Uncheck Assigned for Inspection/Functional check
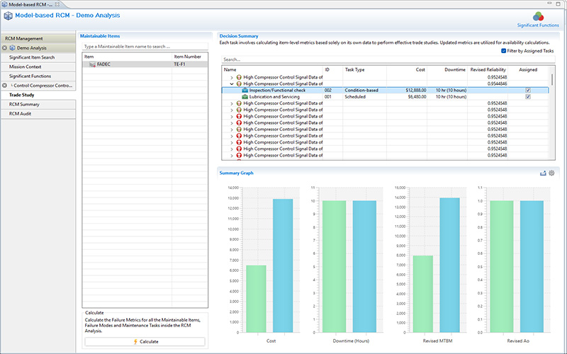The height and width of the screenshot is (354, 567). coord(528,91)
